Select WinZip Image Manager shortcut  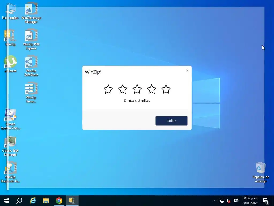coord(31,13)
